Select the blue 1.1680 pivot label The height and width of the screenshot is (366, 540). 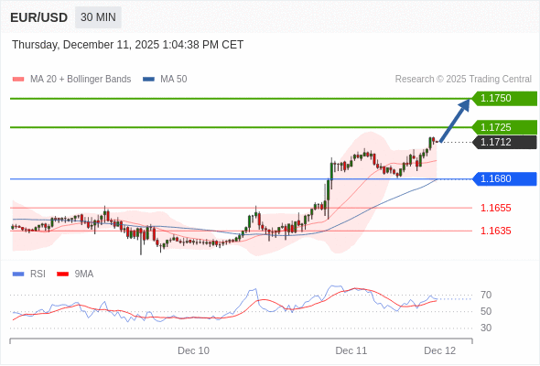pyautogui.click(x=504, y=178)
